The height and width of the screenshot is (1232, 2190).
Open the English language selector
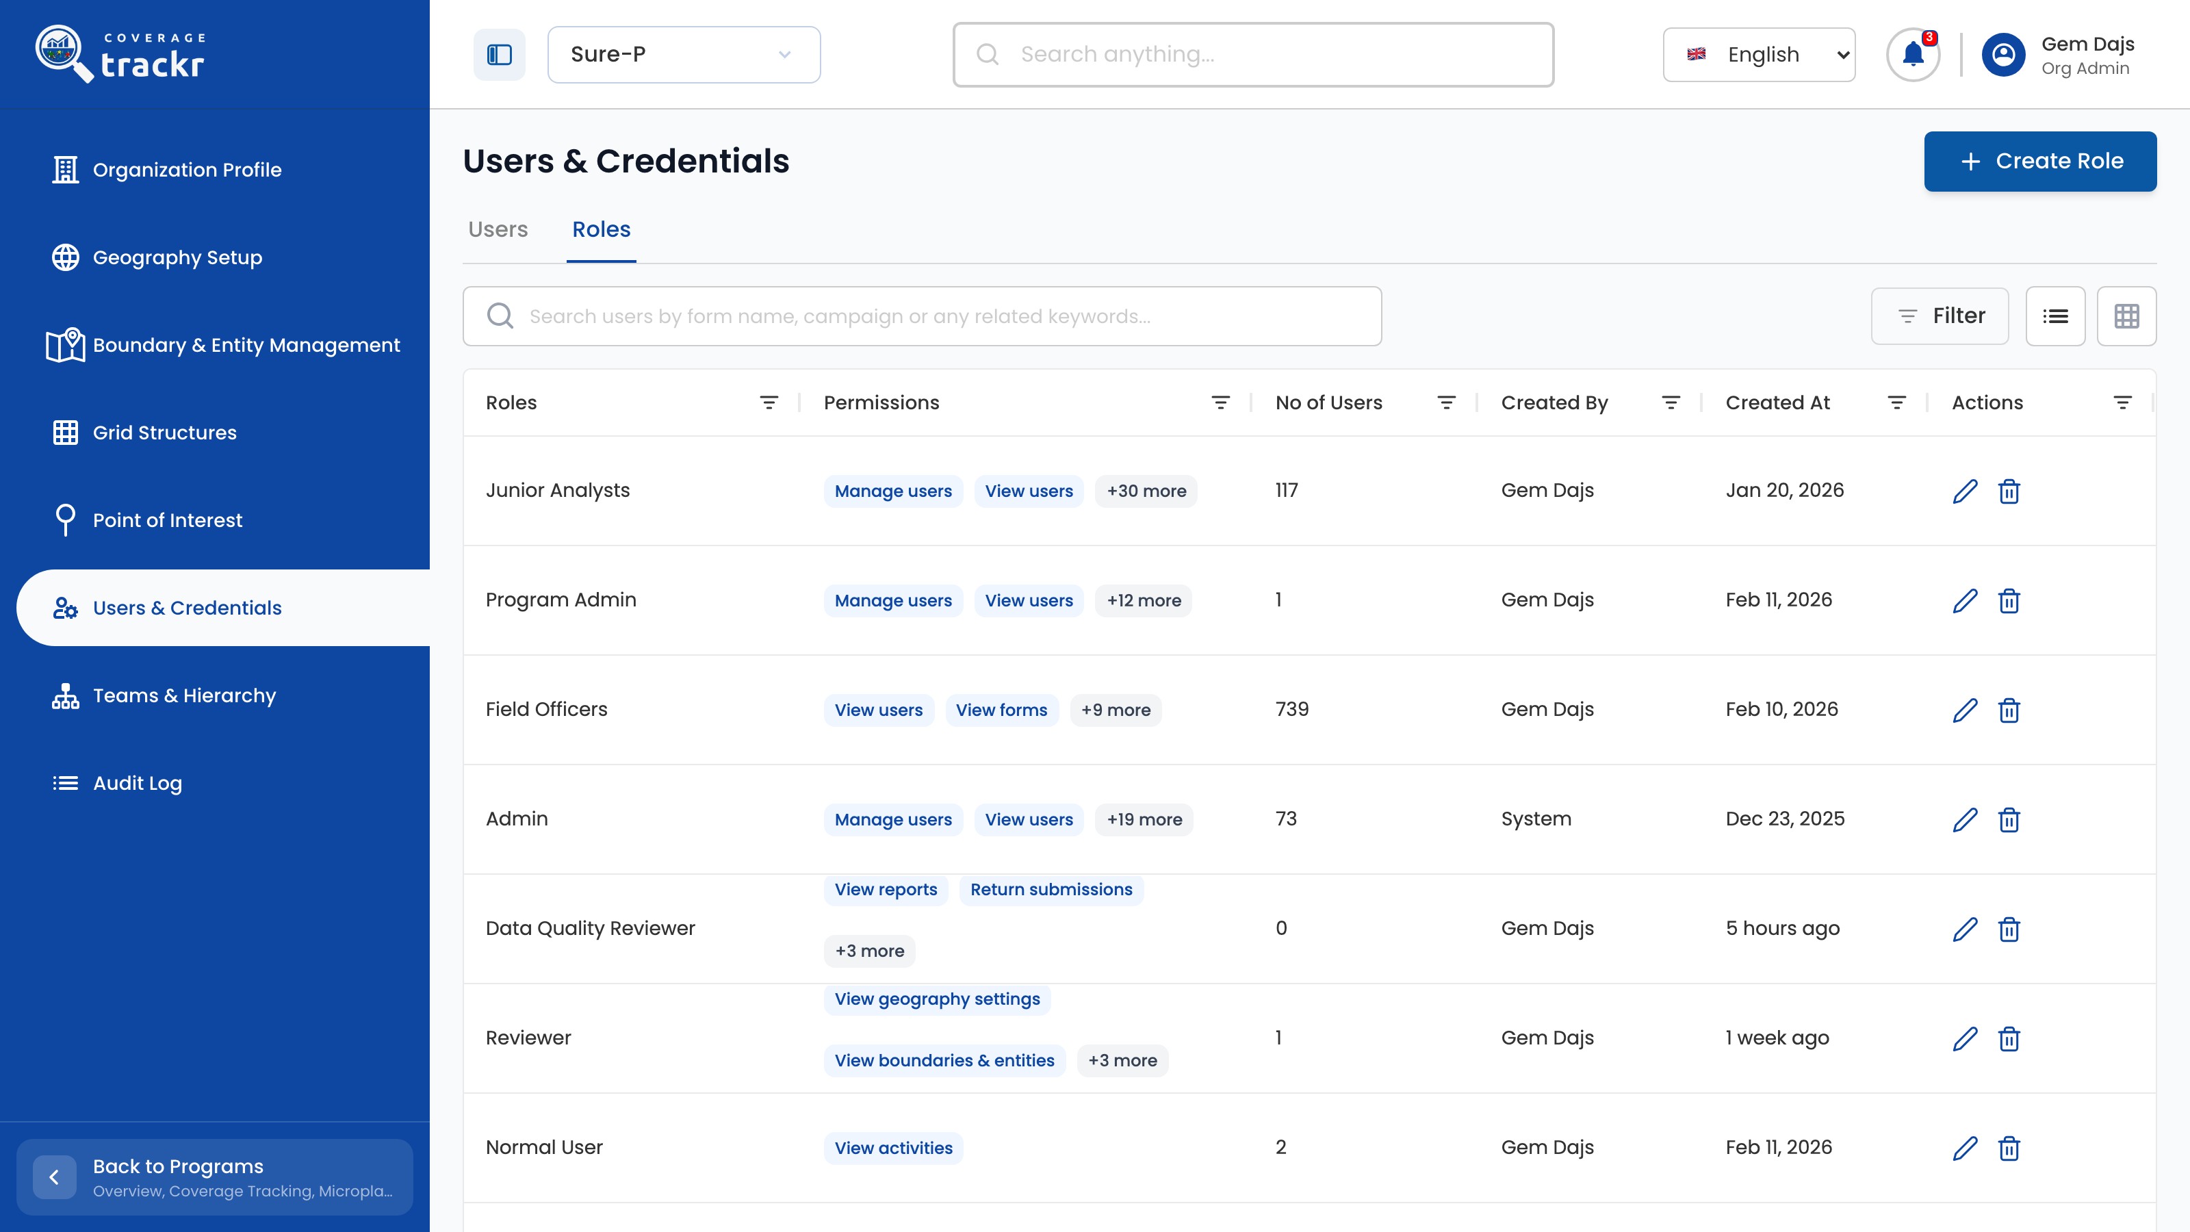tap(1759, 55)
